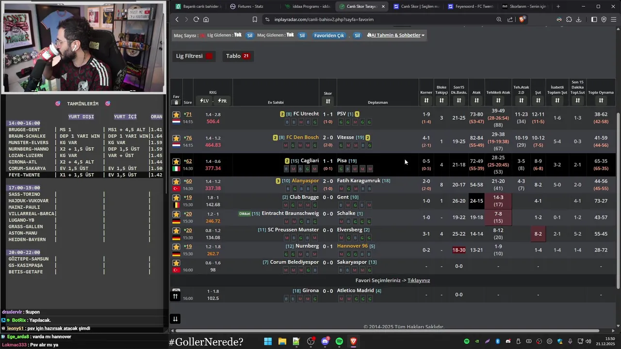The image size is (621, 349).
Task: Toggle favorite star for Cagliari match
Action: (176, 161)
